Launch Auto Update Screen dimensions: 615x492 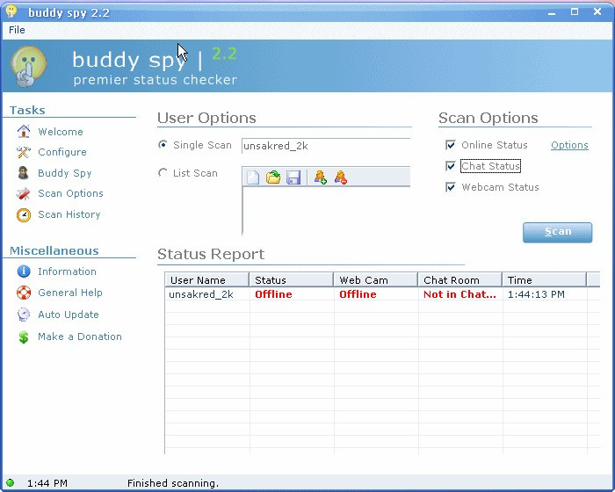[69, 315]
